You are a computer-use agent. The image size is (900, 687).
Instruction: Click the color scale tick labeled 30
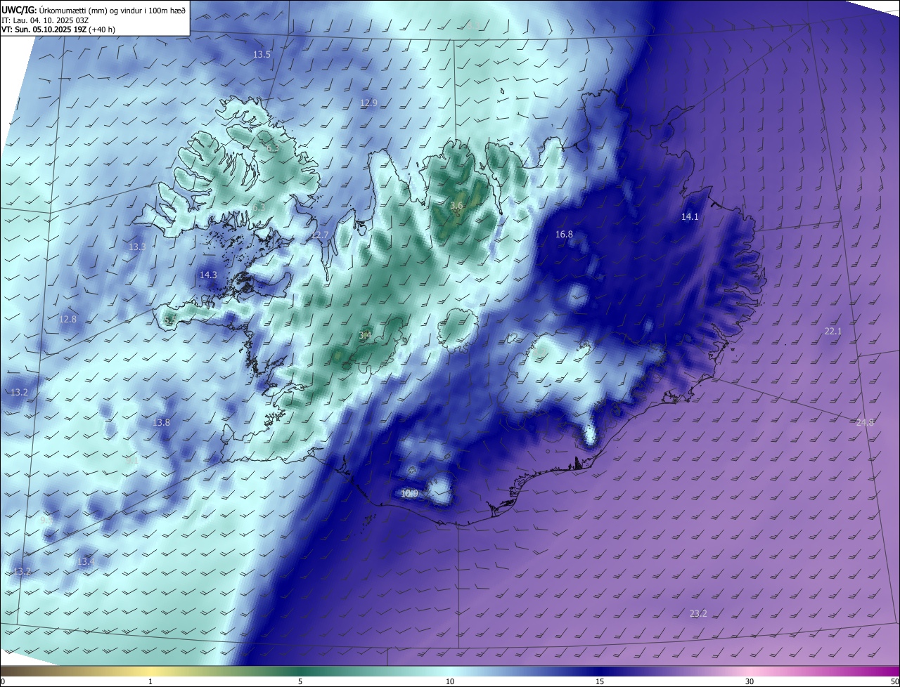[x=750, y=681]
